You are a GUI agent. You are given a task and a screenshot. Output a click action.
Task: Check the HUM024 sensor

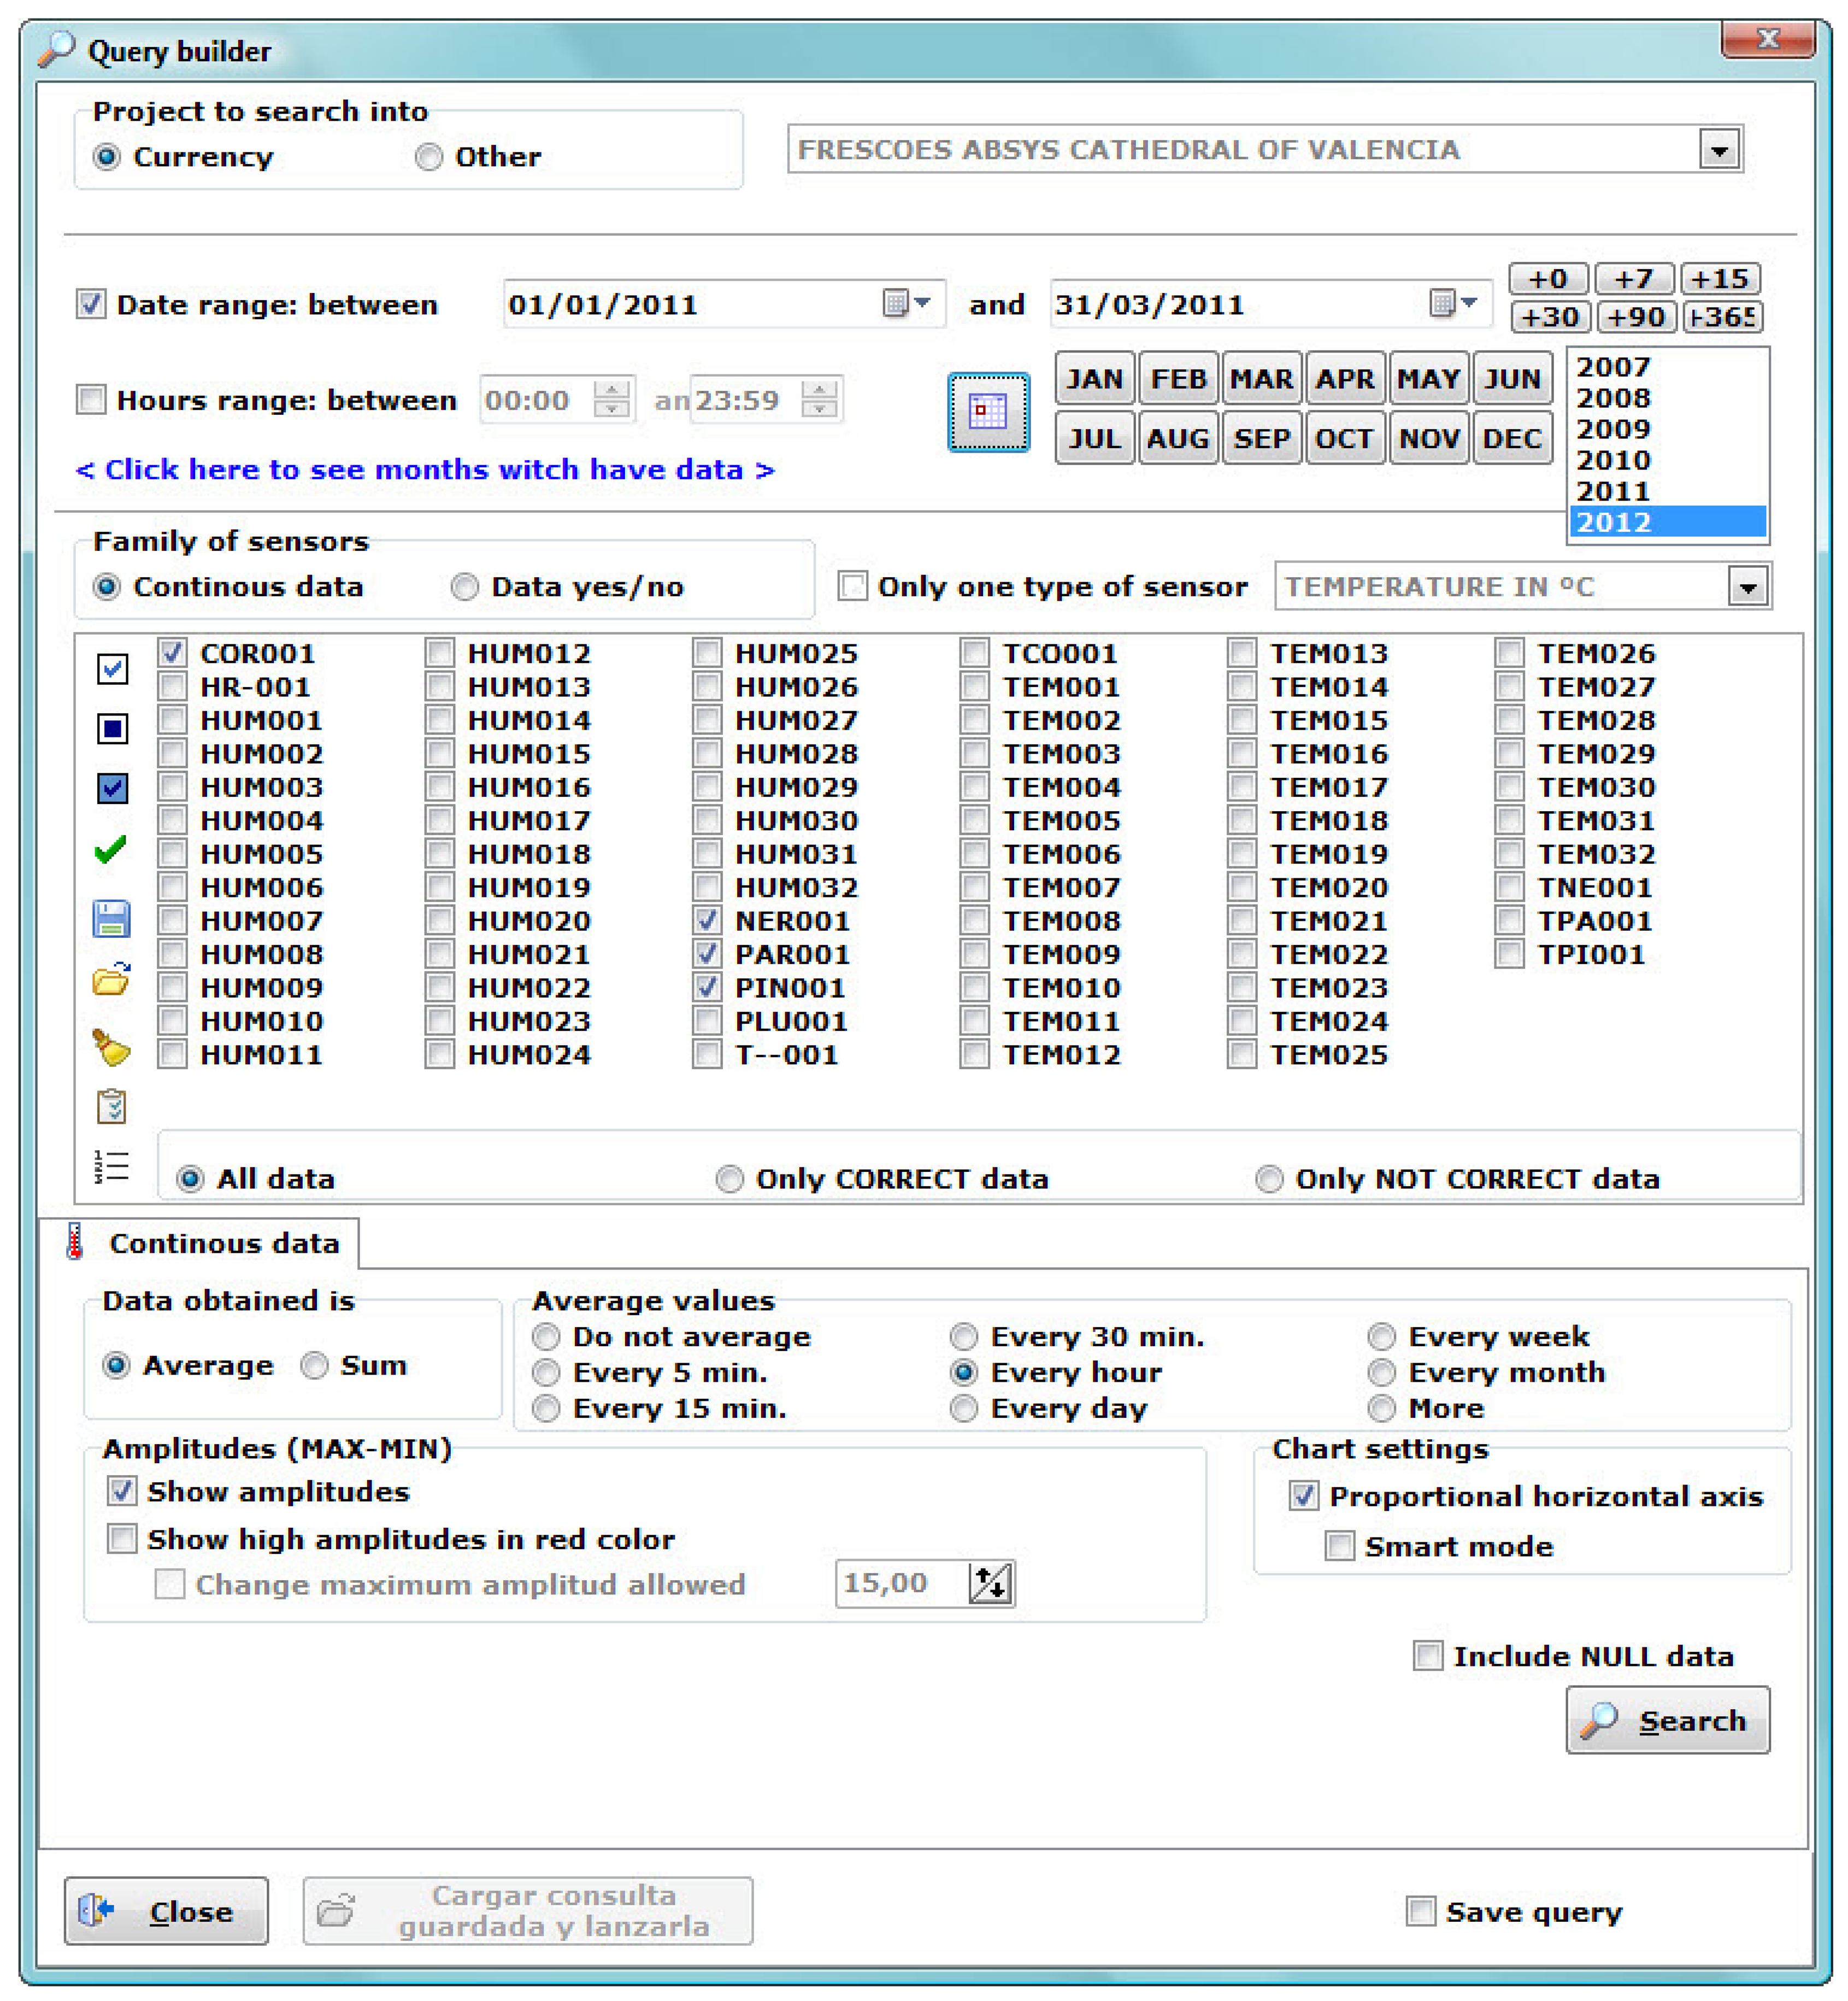pyautogui.click(x=440, y=1054)
